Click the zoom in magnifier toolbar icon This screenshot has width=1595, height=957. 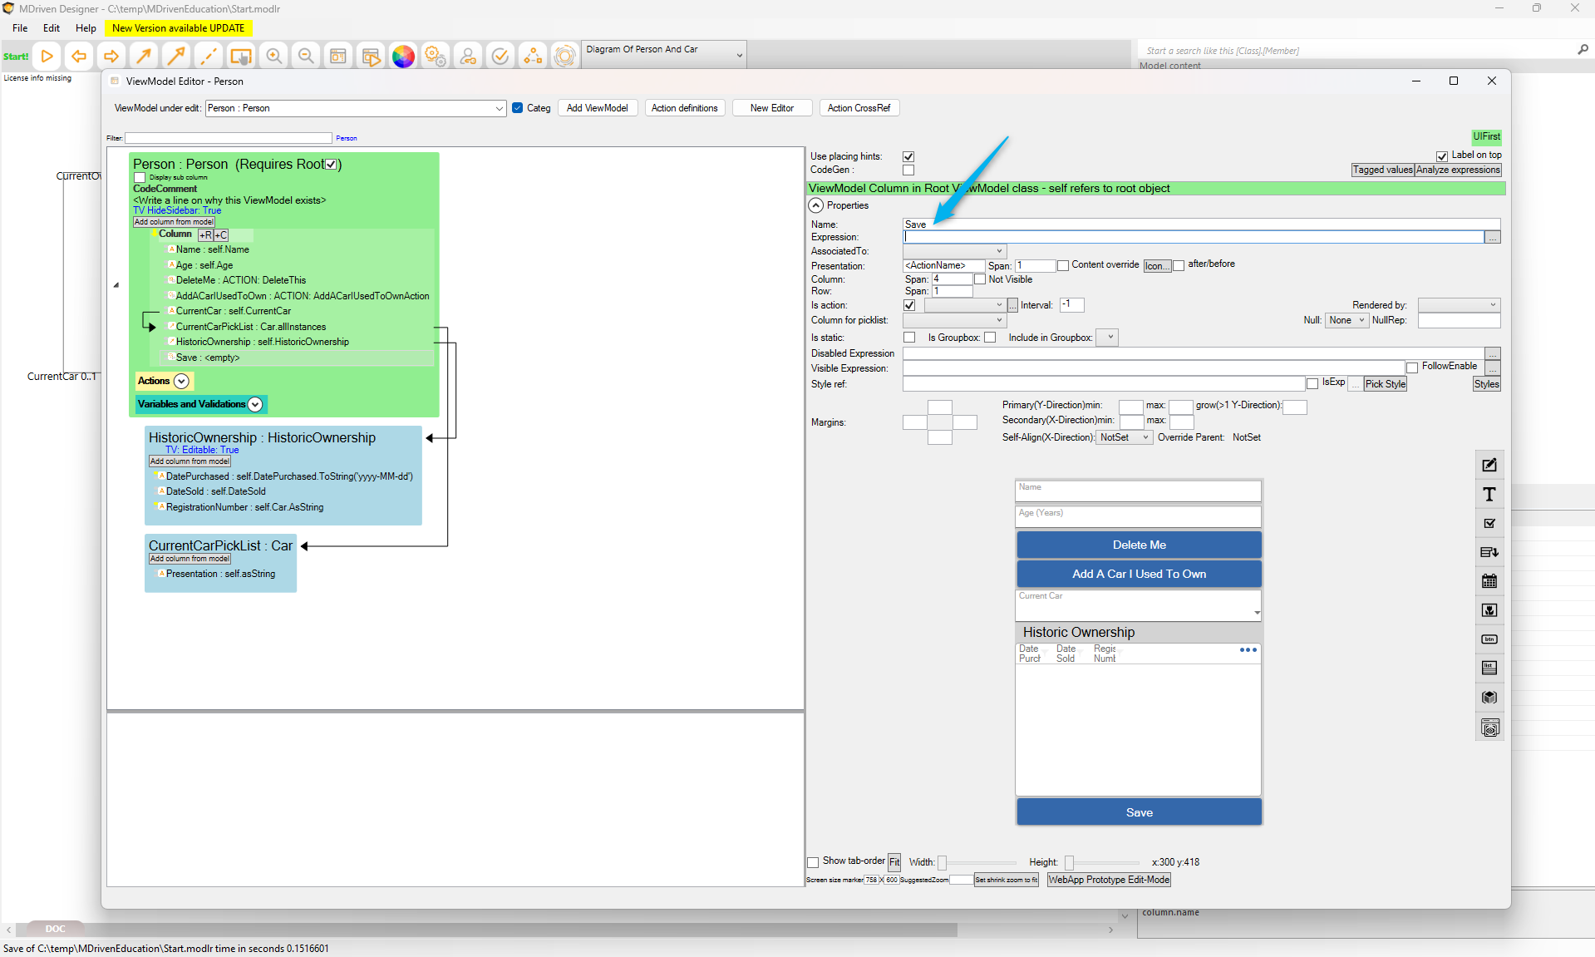coord(273,56)
